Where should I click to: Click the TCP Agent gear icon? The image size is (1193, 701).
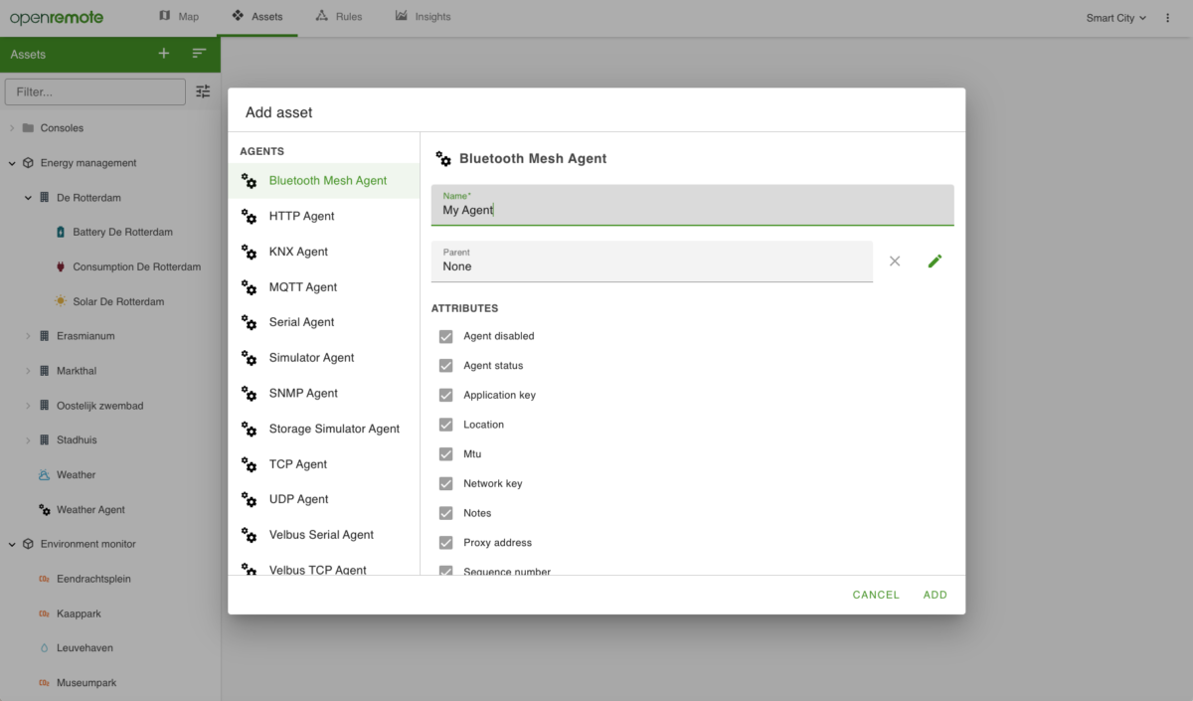coord(250,464)
